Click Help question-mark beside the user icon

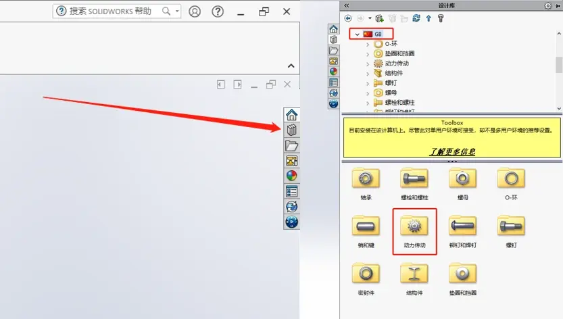click(x=218, y=11)
